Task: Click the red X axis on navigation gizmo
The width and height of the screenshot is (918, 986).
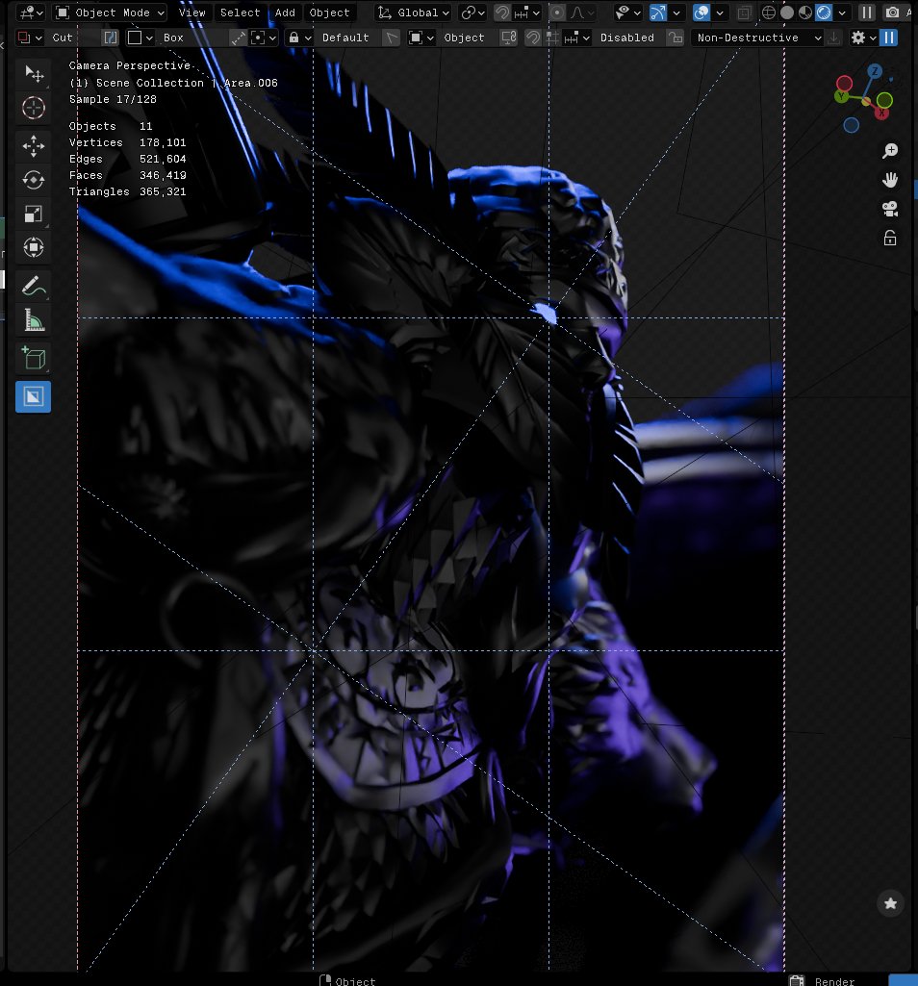Action: 881,114
